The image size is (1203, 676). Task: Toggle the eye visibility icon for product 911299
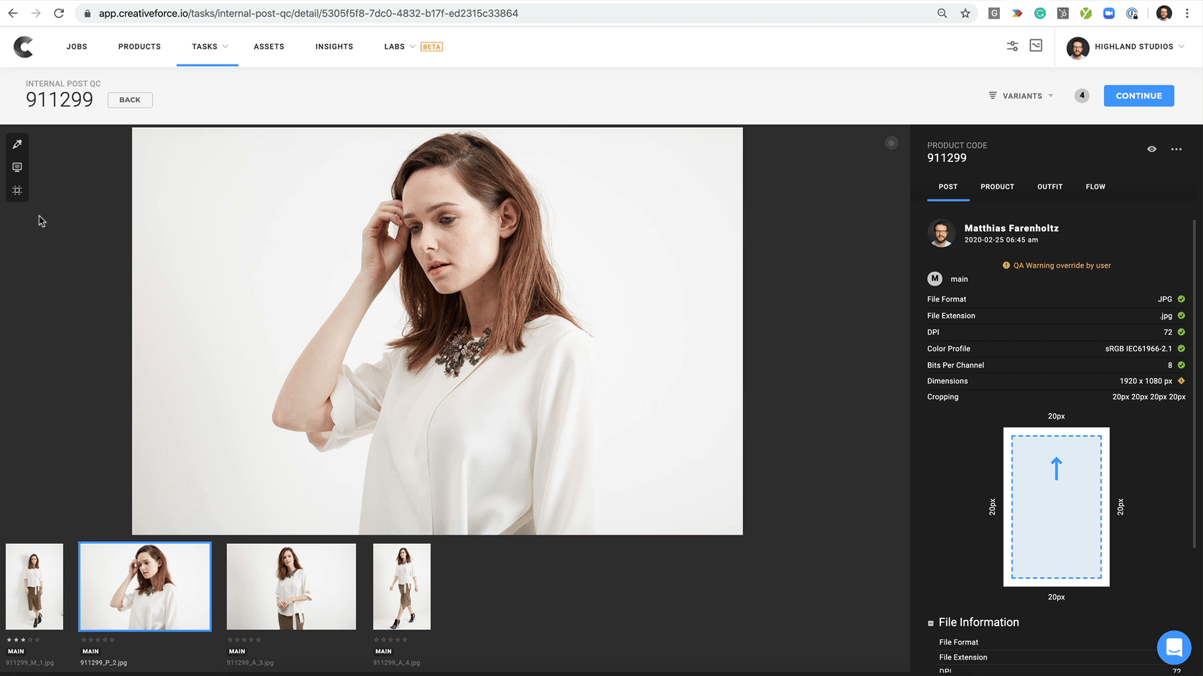[x=1151, y=149]
